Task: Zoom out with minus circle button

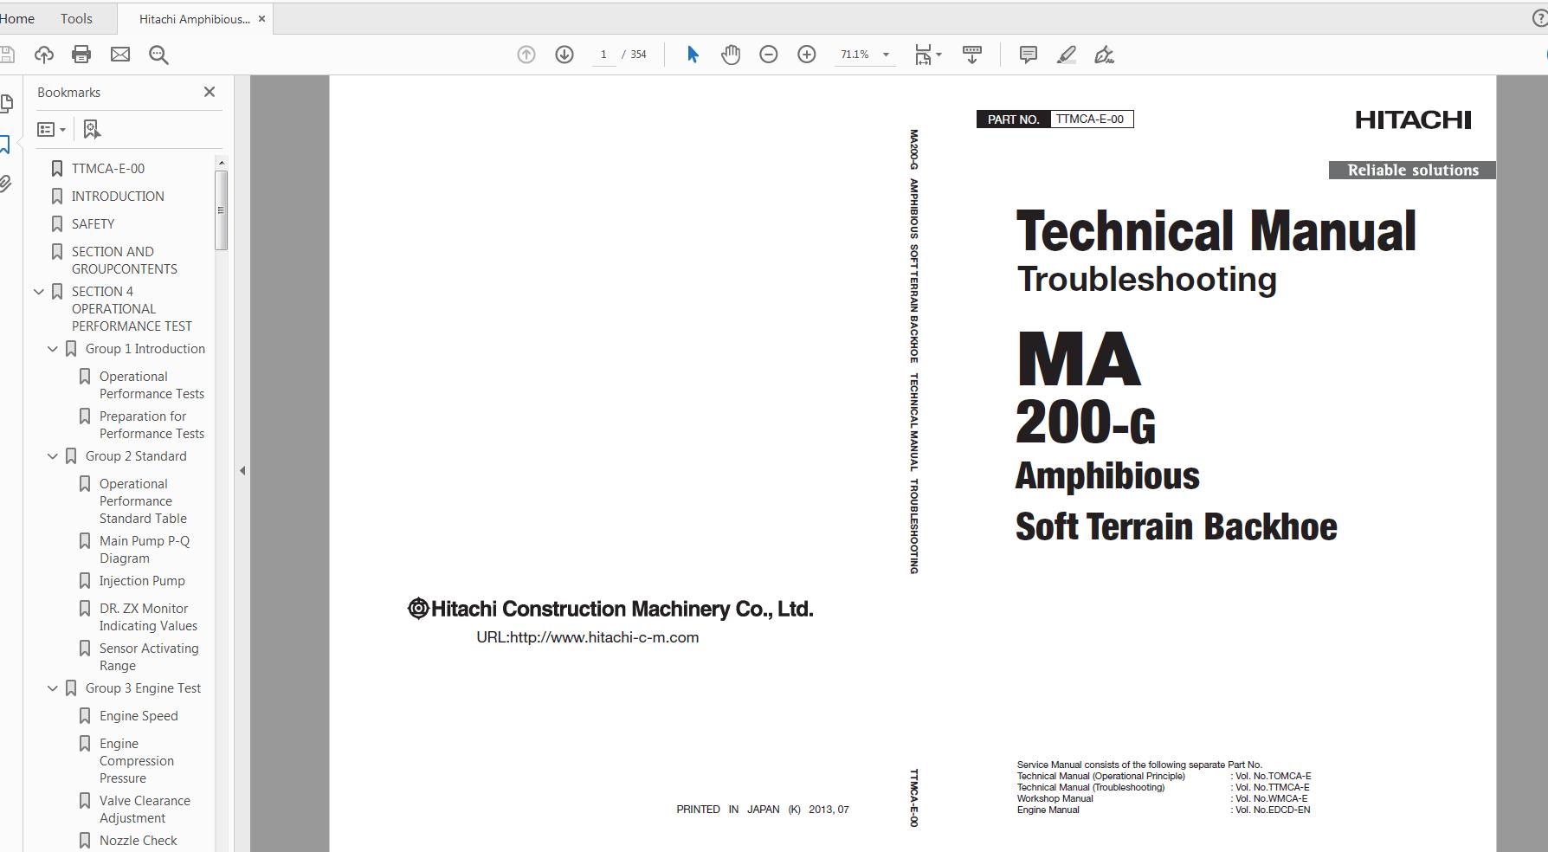Action: (x=769, y=55)
